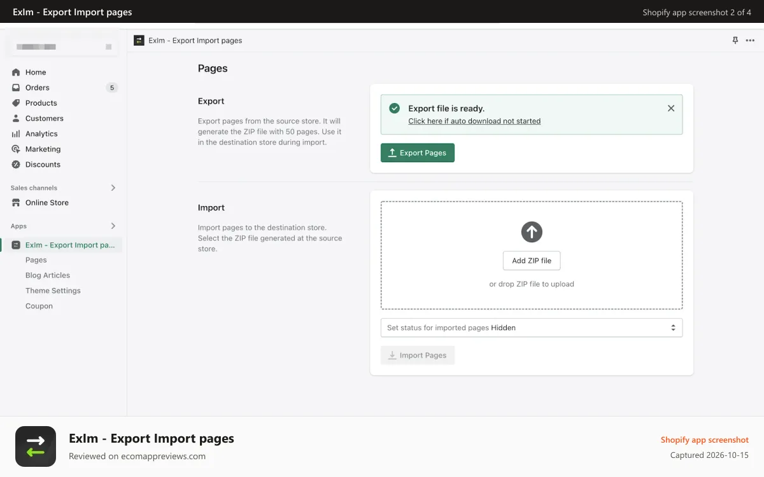The image size is (764, 477).
Task: Expand the Sales channels section chevron
Action: pyautogui.click(x=113, y=188)
